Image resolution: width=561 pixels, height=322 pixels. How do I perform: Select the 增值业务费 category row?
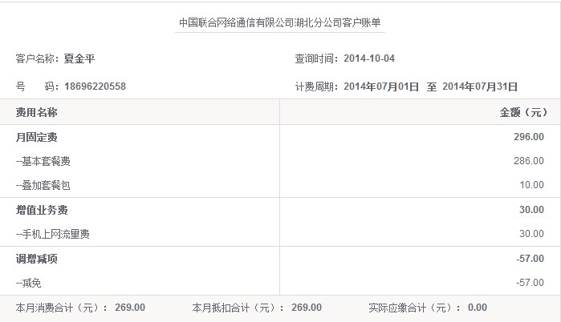click(x=42, y=210)
